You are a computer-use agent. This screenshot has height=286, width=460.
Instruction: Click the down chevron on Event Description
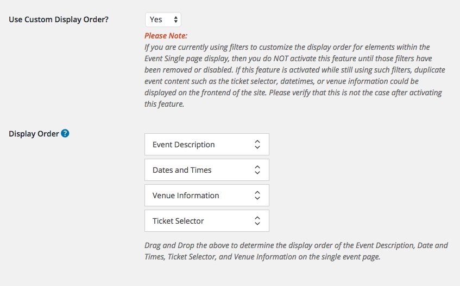pos(257,147)
